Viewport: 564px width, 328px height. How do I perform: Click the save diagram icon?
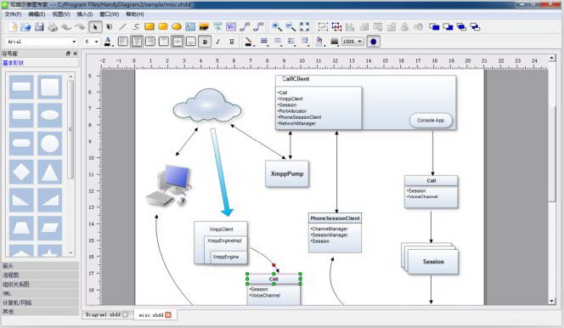[x=39, y=27]
